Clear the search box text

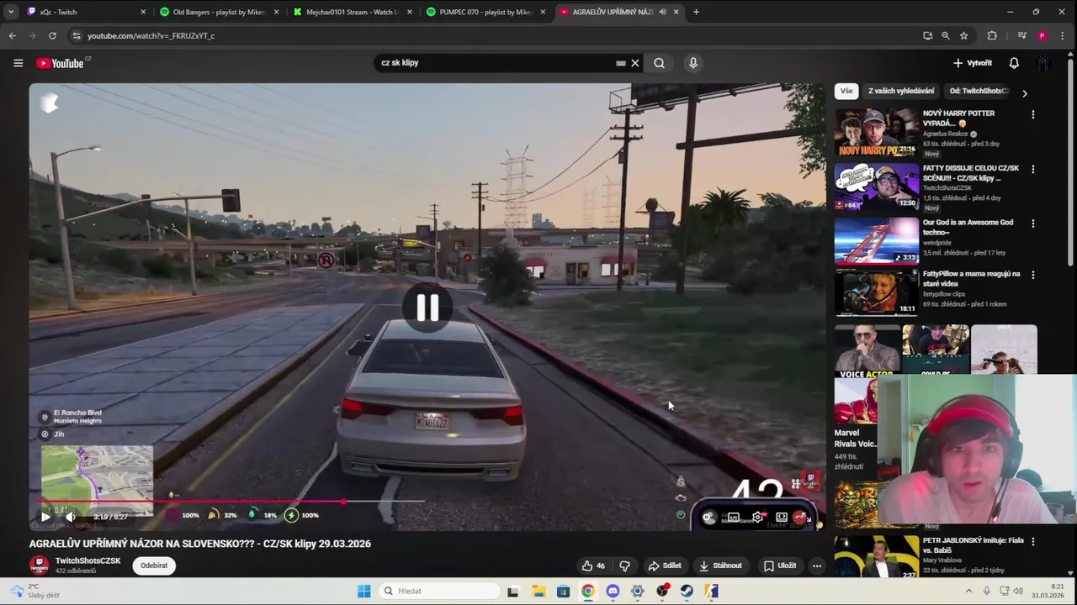(x=635, y=63)
